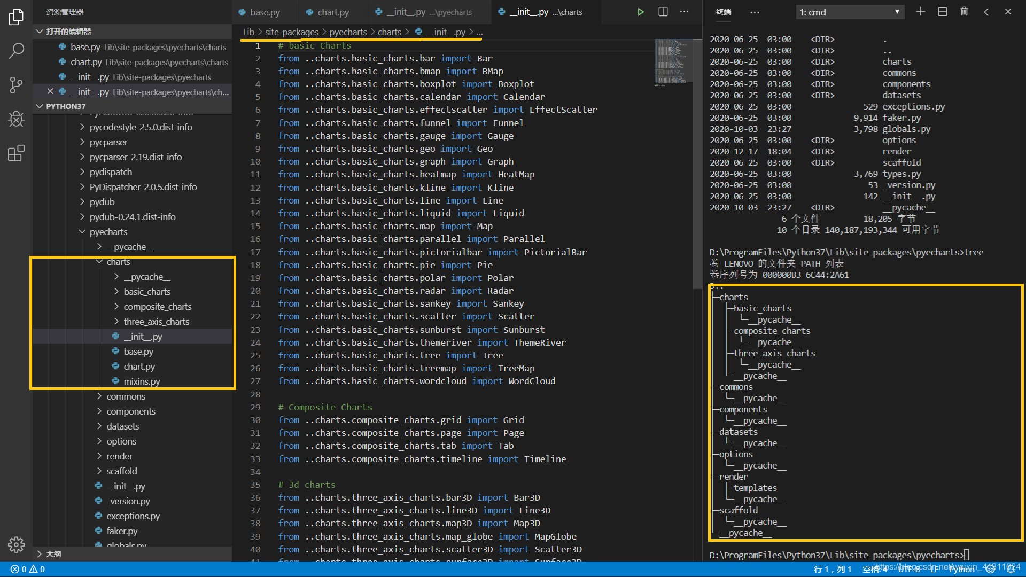1026x577 pixels.
Task: Run the Python file with play button
Action: tap(640, 12)
